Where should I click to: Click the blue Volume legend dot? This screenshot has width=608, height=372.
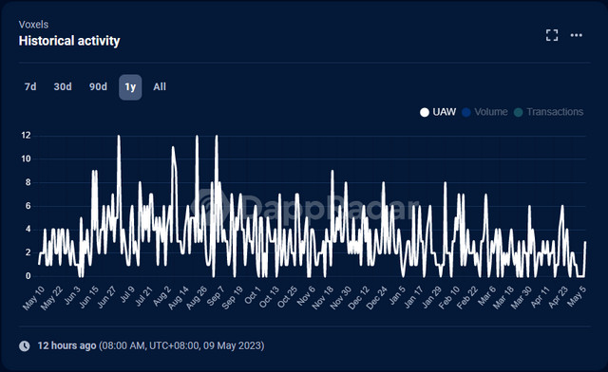(x=466, y=112)
